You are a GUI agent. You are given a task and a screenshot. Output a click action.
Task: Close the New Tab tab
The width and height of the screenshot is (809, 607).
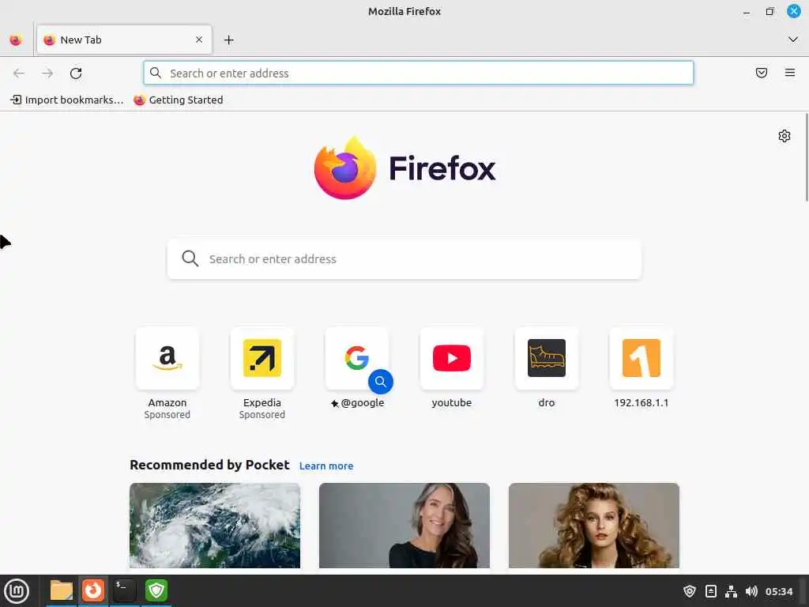(199, 40)
